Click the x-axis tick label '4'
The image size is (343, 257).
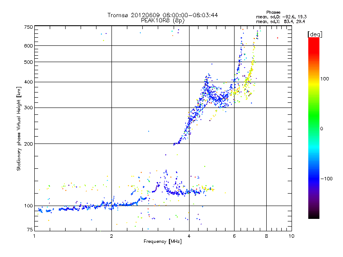[189, 236]
